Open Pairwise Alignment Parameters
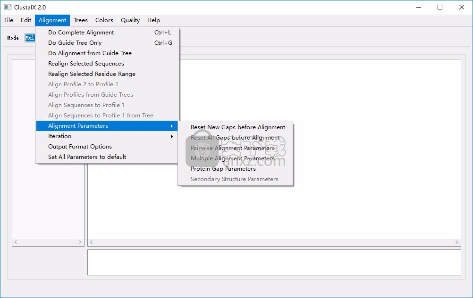473x298 pixels. (x=235, y=148)
